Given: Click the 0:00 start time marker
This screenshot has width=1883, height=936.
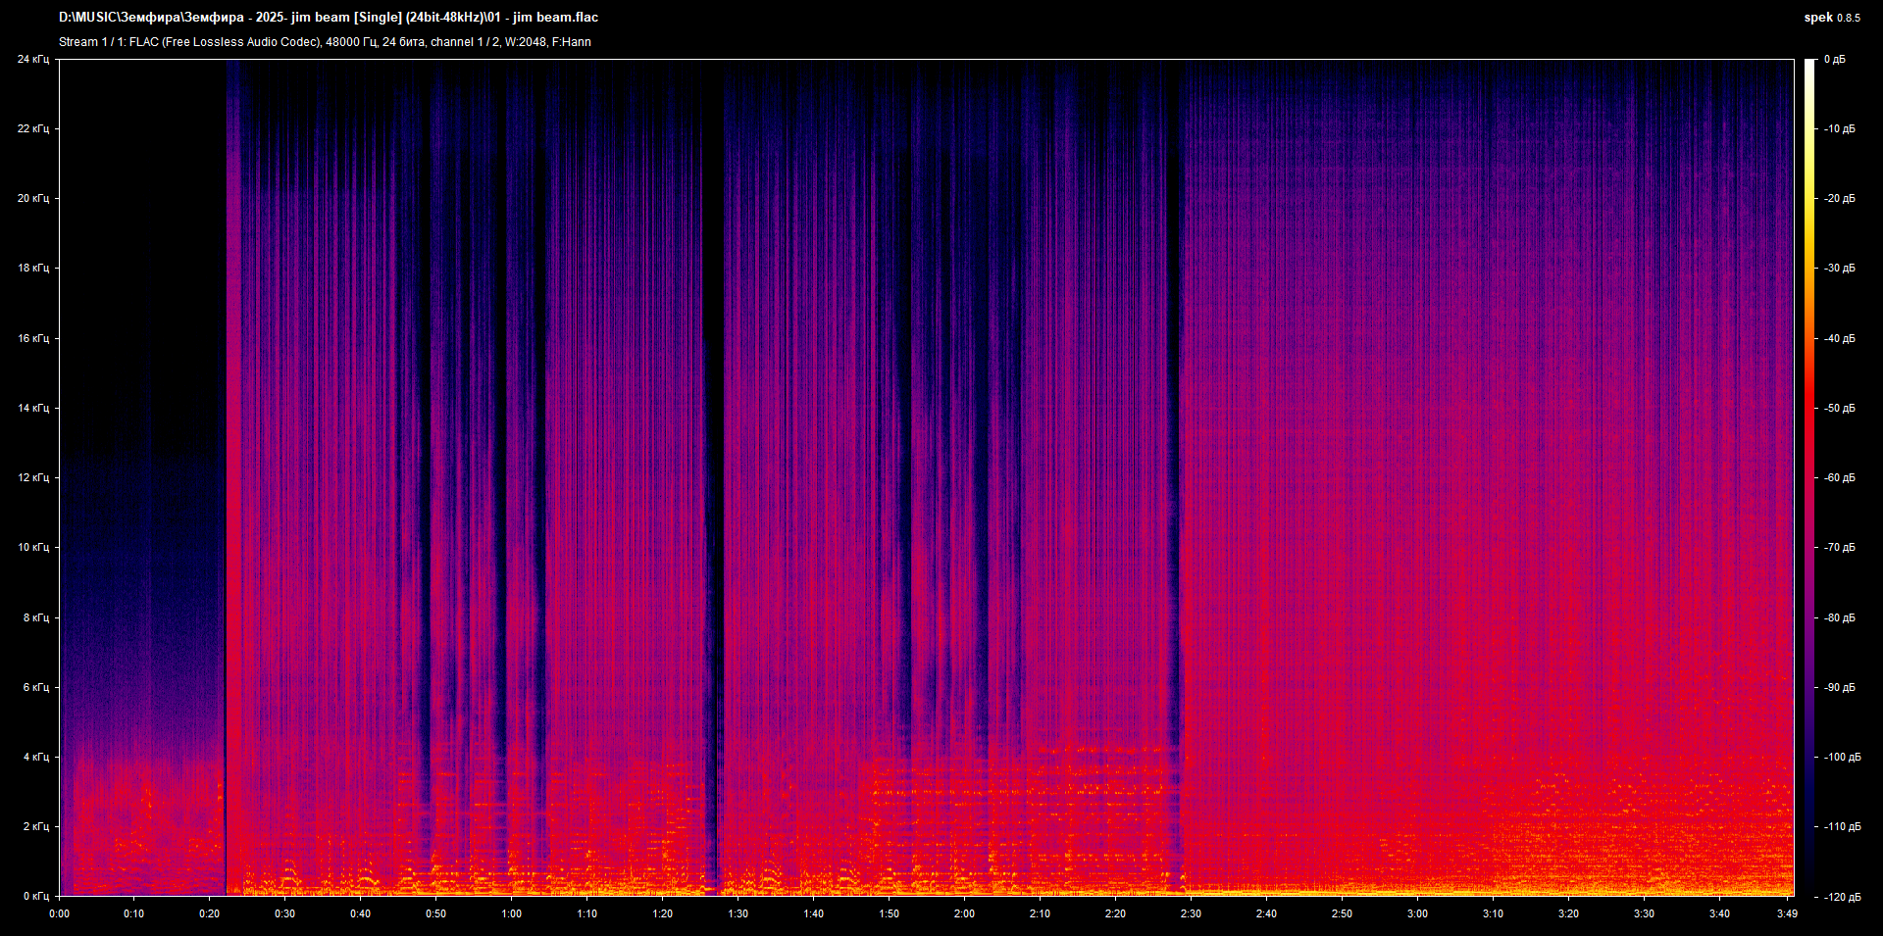Looking at the screenshot, I should coord(59,913).
